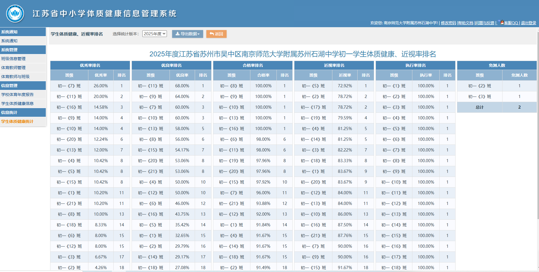Viewport: 539px width, 272px height.
Task: Click the download icon on 导出数据
Action: click(177, 34)
